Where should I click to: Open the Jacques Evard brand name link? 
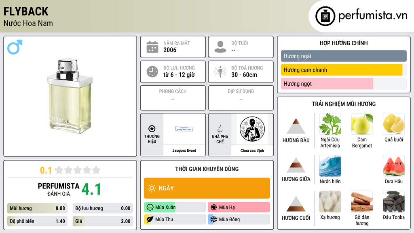184,150
